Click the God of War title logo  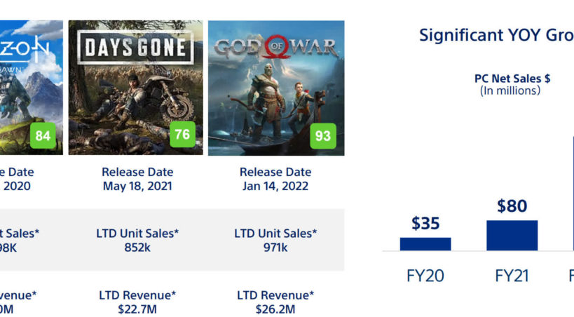tap(275, 48)
